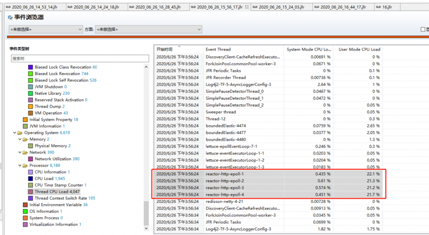Collapse the Operating System tree node
Screen dimensions: 429x235
click(x=15, y=133)
